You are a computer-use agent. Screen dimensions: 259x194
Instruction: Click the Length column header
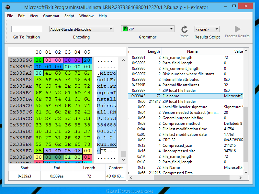154,51
